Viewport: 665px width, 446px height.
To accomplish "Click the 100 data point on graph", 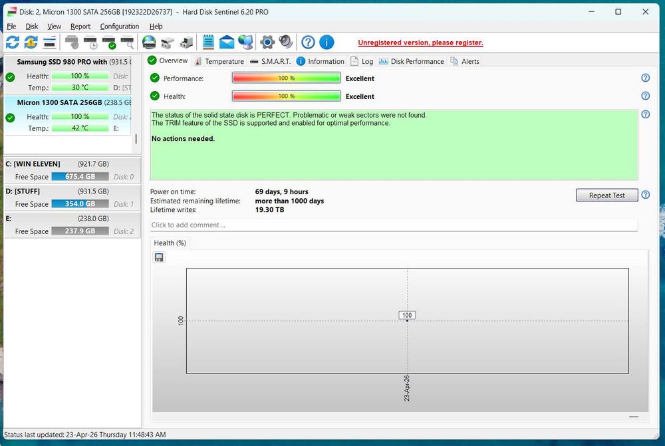I will 407,320.
